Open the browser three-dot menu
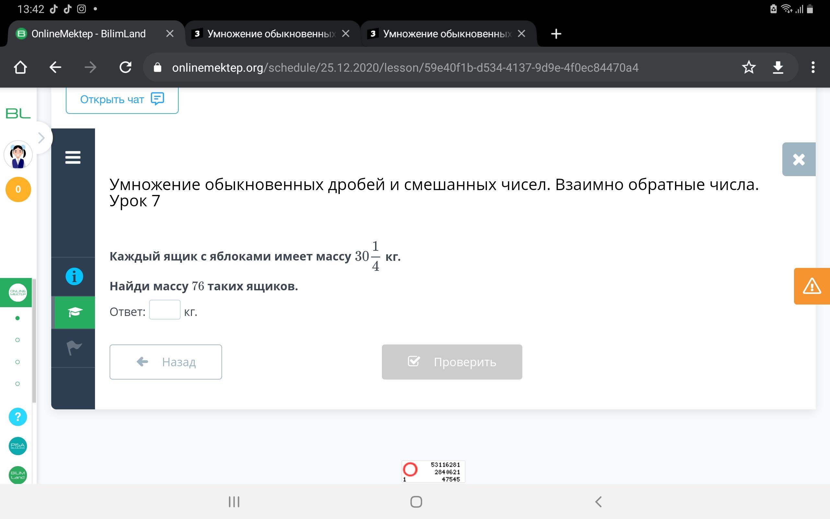The height and width of the screenshot is (519, 830). click(812, 67)
